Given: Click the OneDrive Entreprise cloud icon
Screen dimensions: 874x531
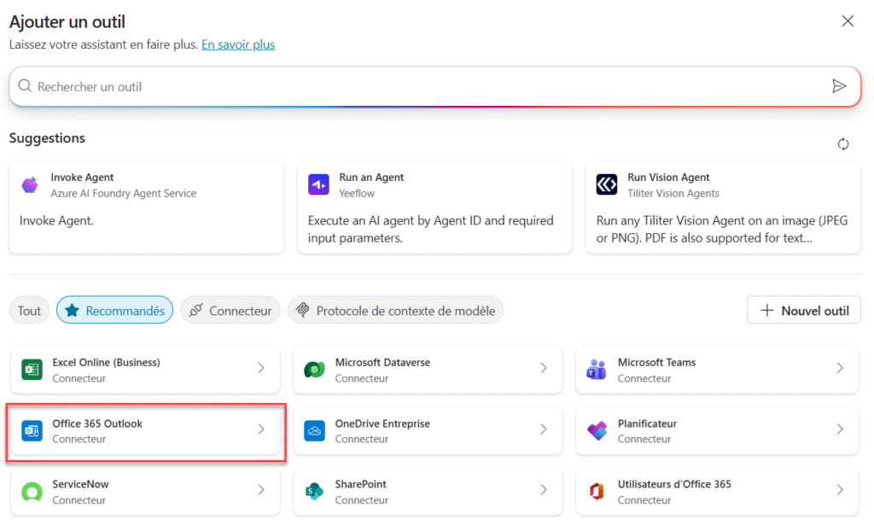Looking at the screenshot, I should click(315, 431).
